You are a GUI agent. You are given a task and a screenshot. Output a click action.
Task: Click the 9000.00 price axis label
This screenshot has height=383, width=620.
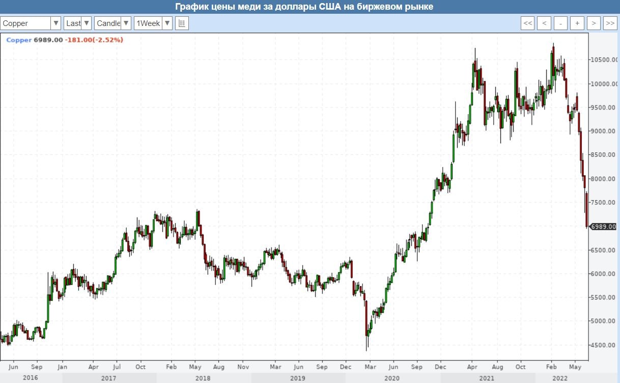pyautogui.click(x=604, y=131)
